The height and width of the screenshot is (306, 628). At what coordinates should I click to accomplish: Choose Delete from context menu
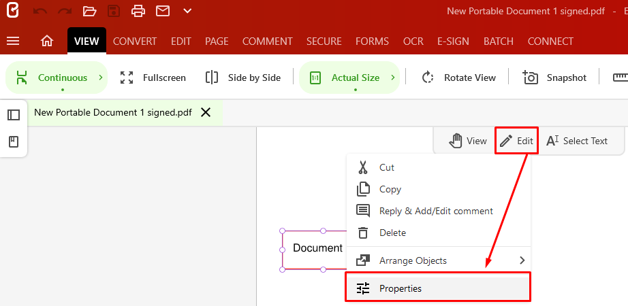(438, 233)
